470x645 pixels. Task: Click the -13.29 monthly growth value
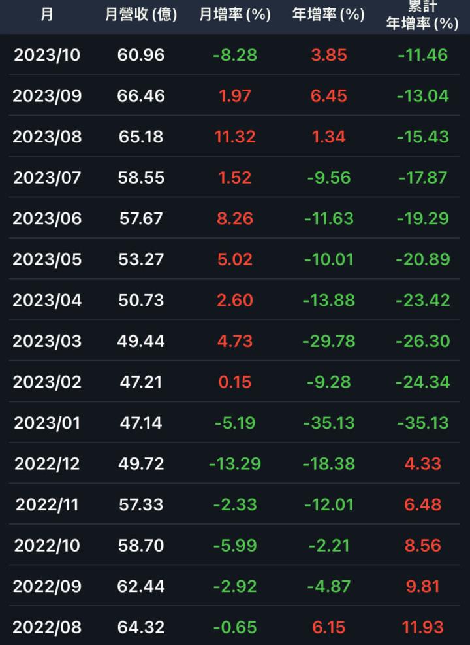click(x=235, y=464)
